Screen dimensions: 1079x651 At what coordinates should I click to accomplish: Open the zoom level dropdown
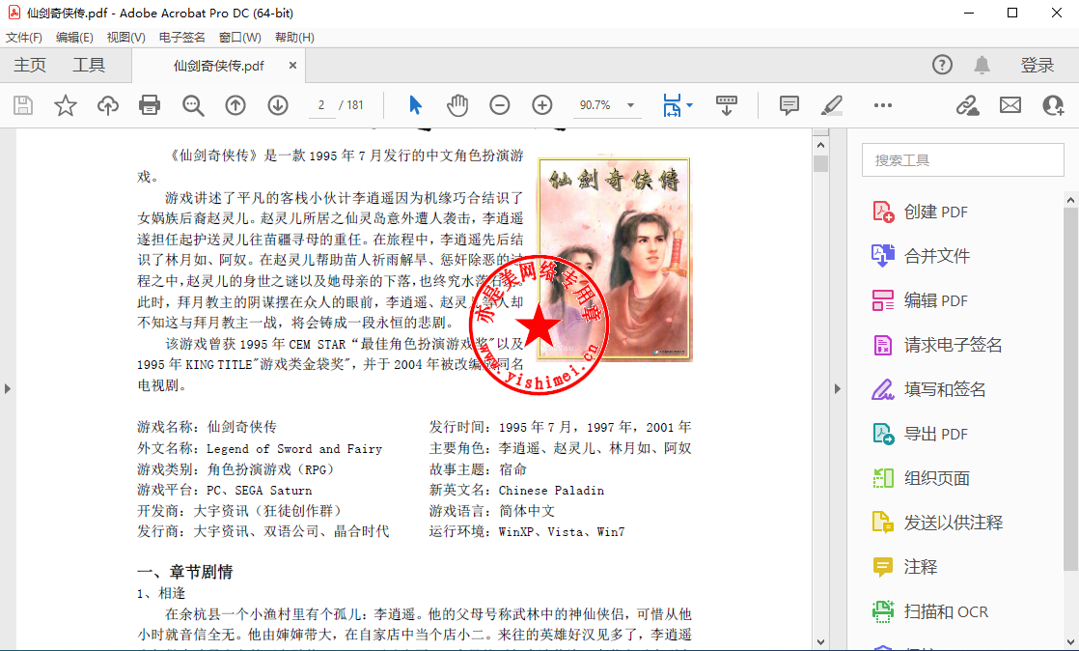630,105
